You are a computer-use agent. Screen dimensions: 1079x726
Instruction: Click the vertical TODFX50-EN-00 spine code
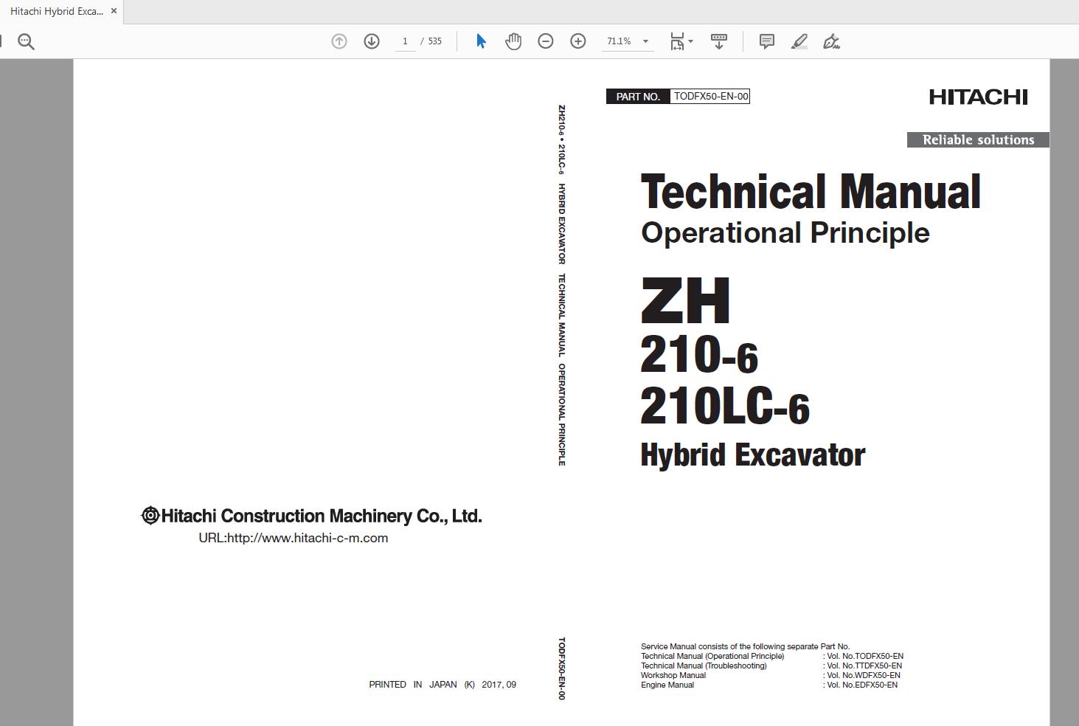(561, 668)
